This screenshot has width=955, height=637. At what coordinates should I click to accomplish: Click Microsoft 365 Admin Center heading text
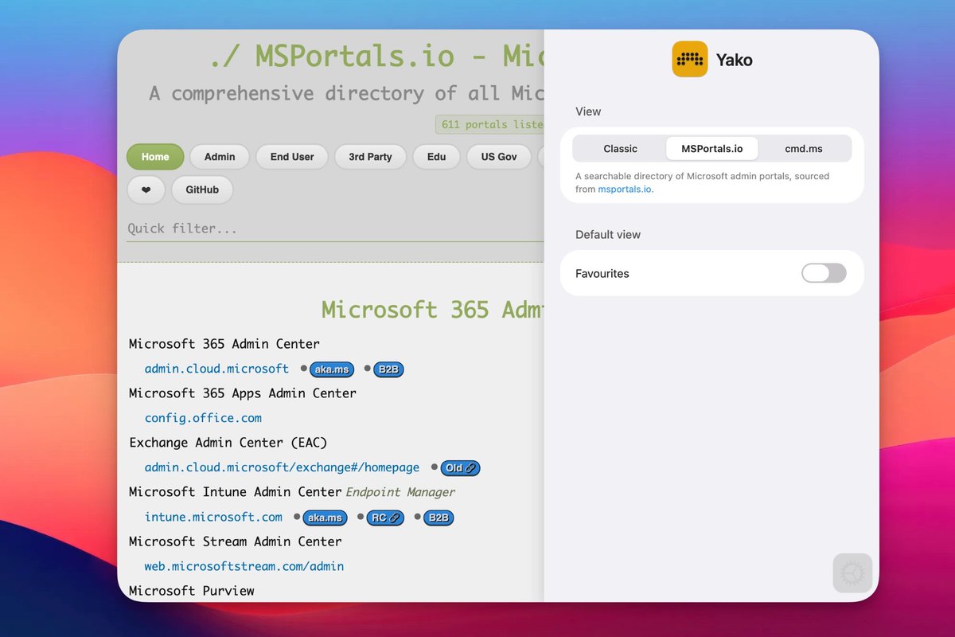(x=224, y=344)
